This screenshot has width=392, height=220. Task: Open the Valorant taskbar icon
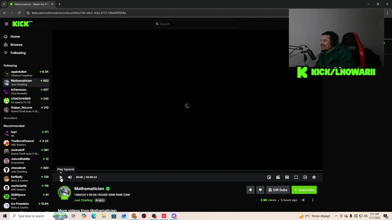click(164, 216)
